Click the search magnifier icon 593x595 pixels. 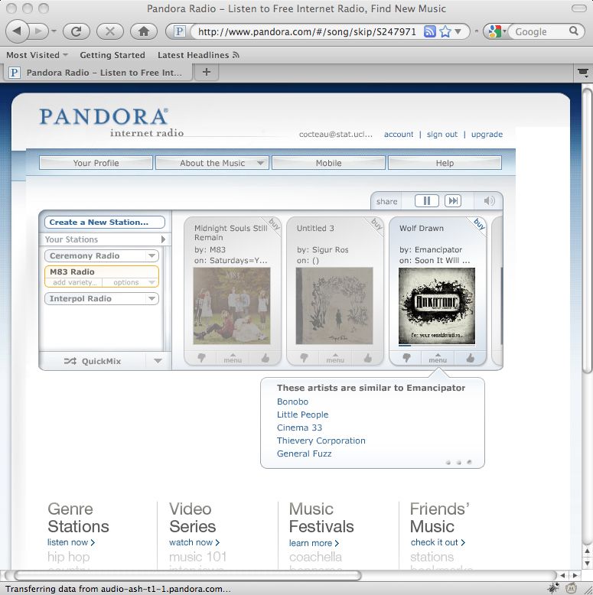[x=574, y=31]
